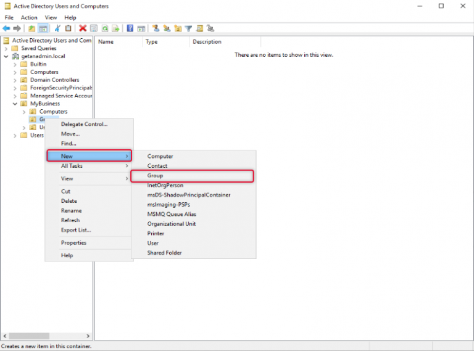
Task: Click the Cut scissors toolbar icon
Action: [x=57, y=28]
